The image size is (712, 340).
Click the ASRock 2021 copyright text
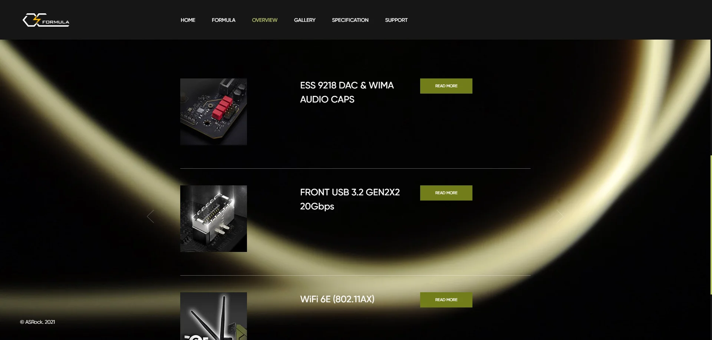click(37, 322)
